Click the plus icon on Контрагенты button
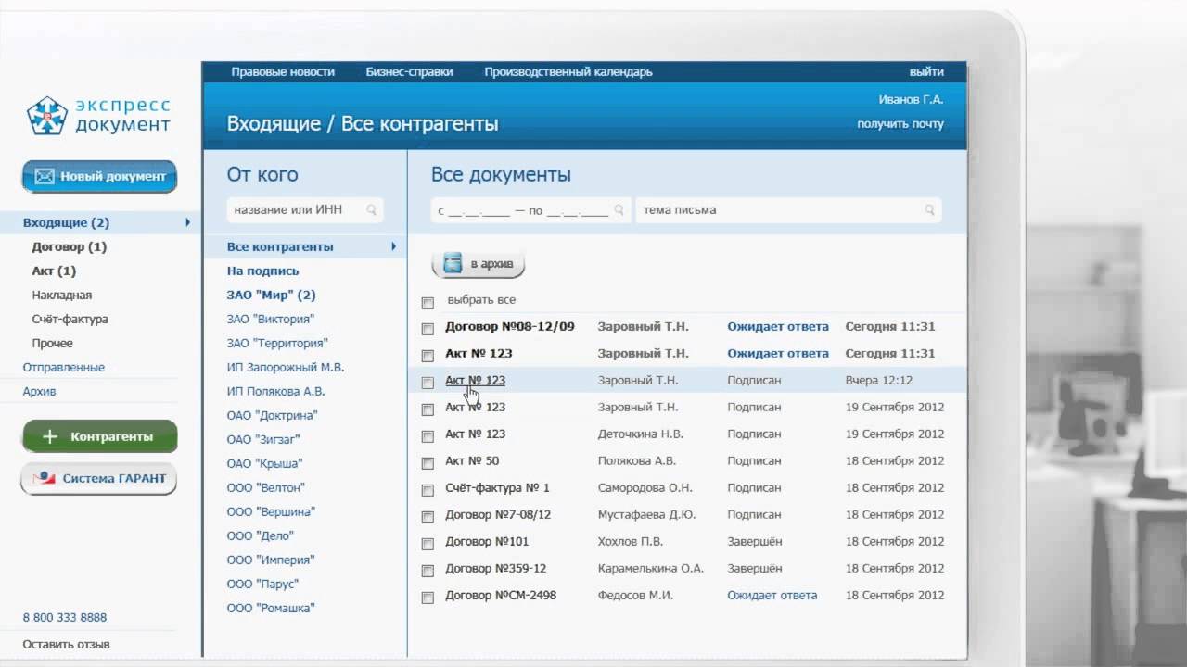The height and width of the screenshot is (667, 1187). (x=50, y=436)
